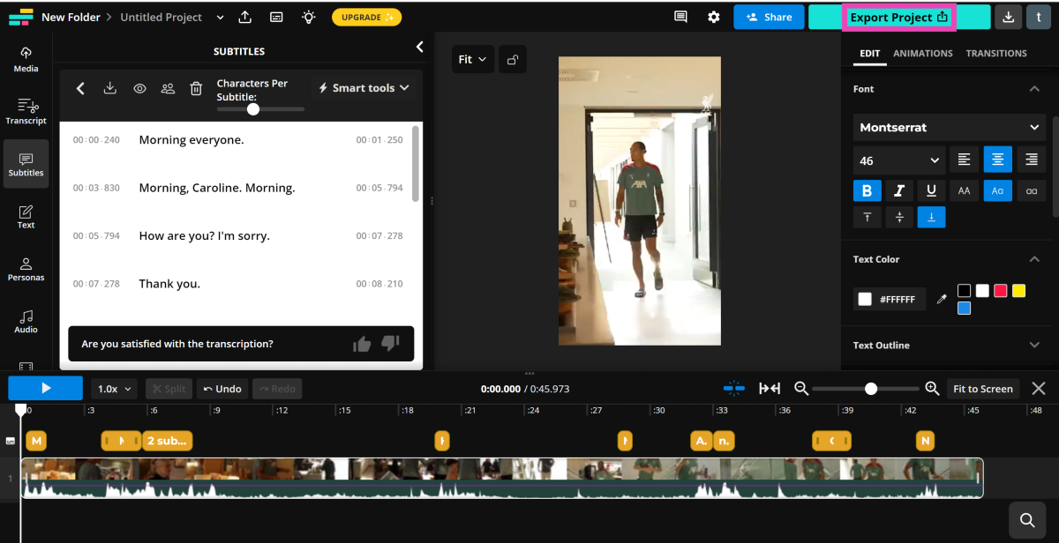1059x543 pixels.
Task: Expand the Smart tools dropdown
Action: pos(364,88)
